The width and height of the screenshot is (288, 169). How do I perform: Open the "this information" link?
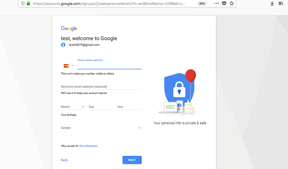pyautogui.click(x=88, y=146)
